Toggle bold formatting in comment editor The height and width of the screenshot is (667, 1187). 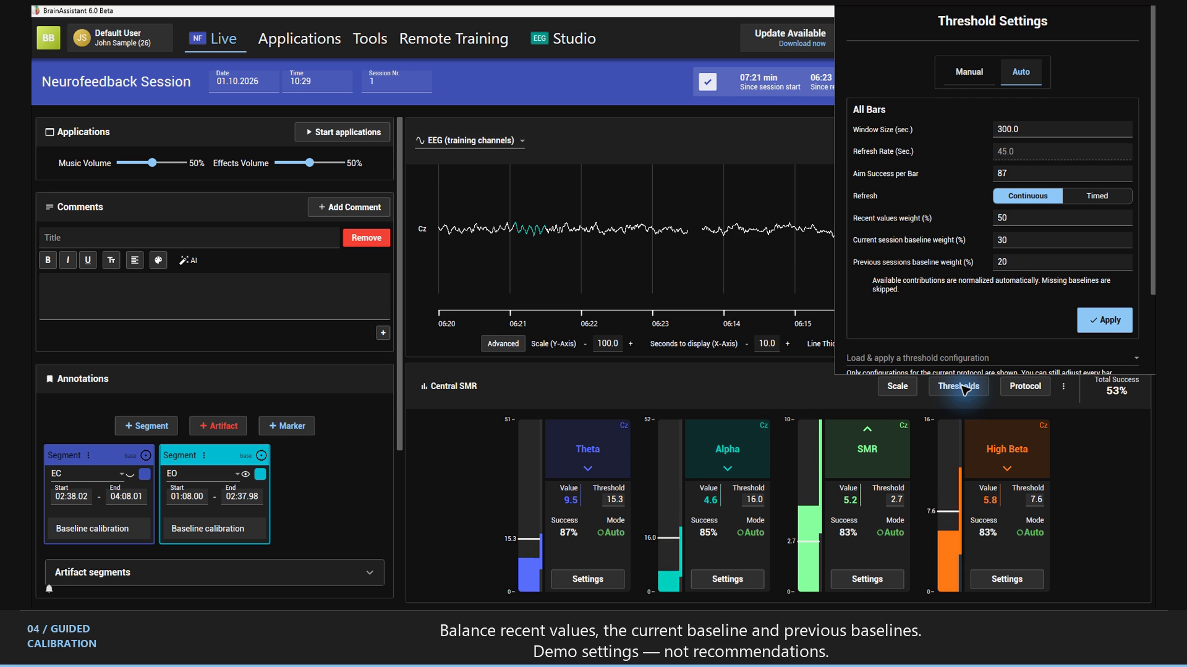[48, 260]
